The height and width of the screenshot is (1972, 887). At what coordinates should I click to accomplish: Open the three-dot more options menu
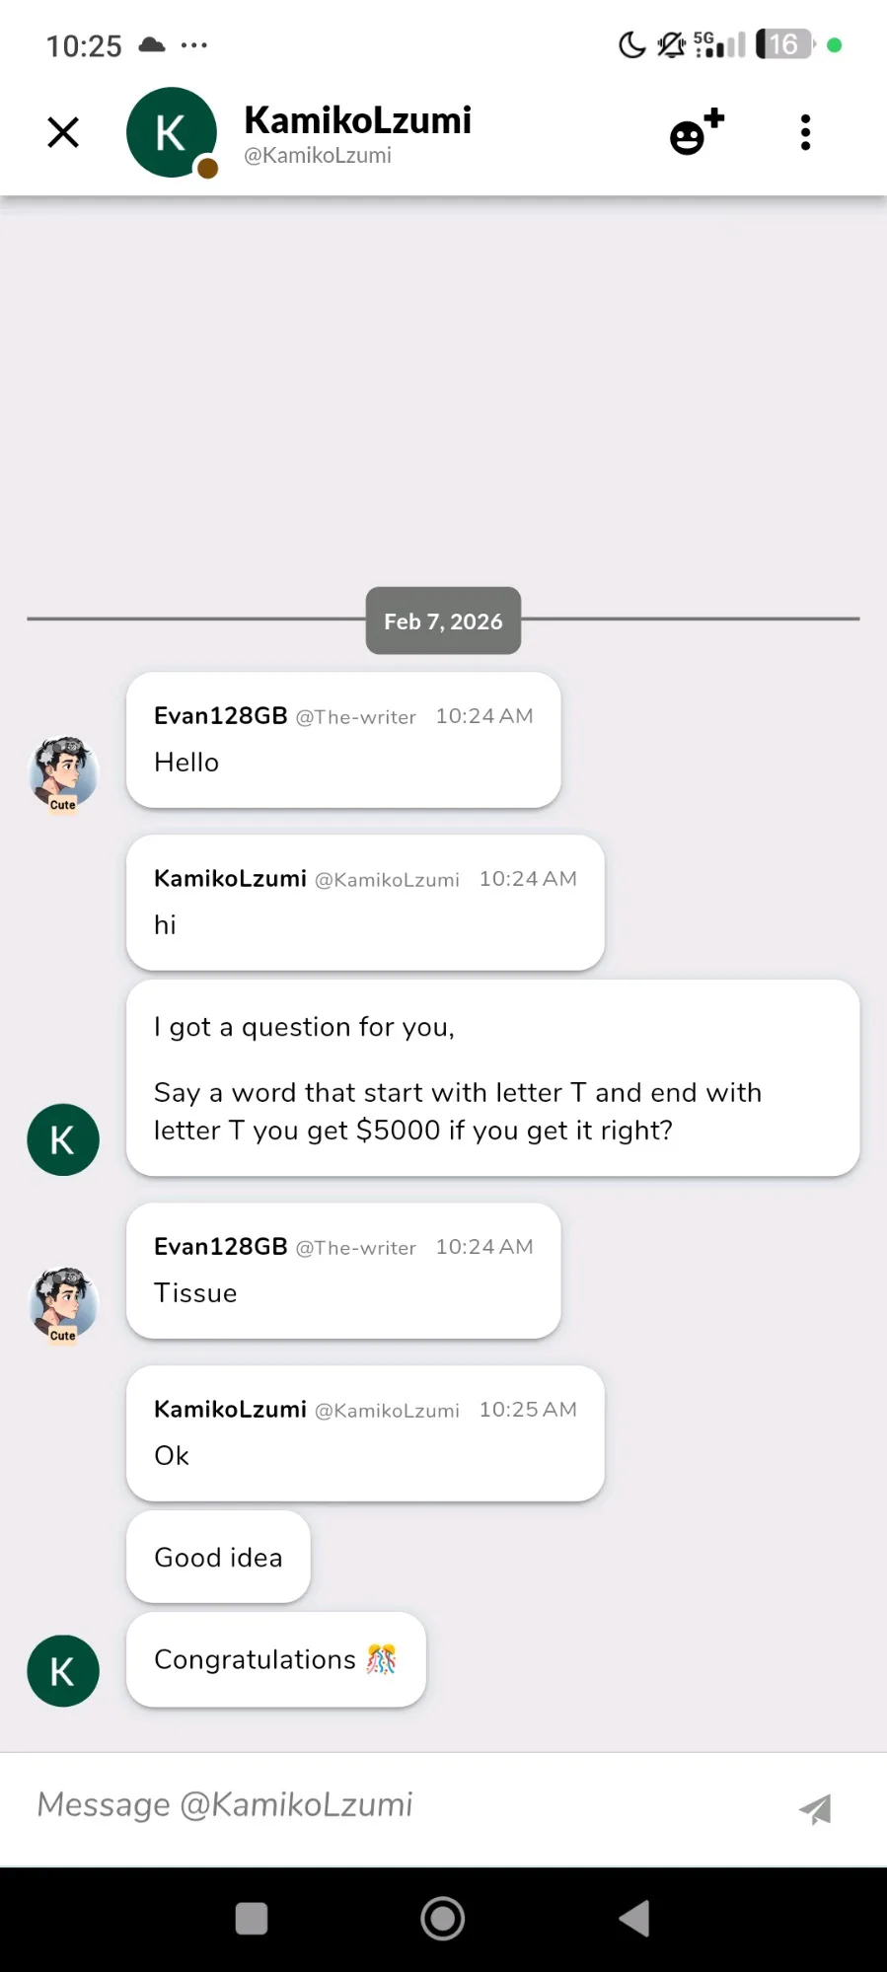pos(805,132)
